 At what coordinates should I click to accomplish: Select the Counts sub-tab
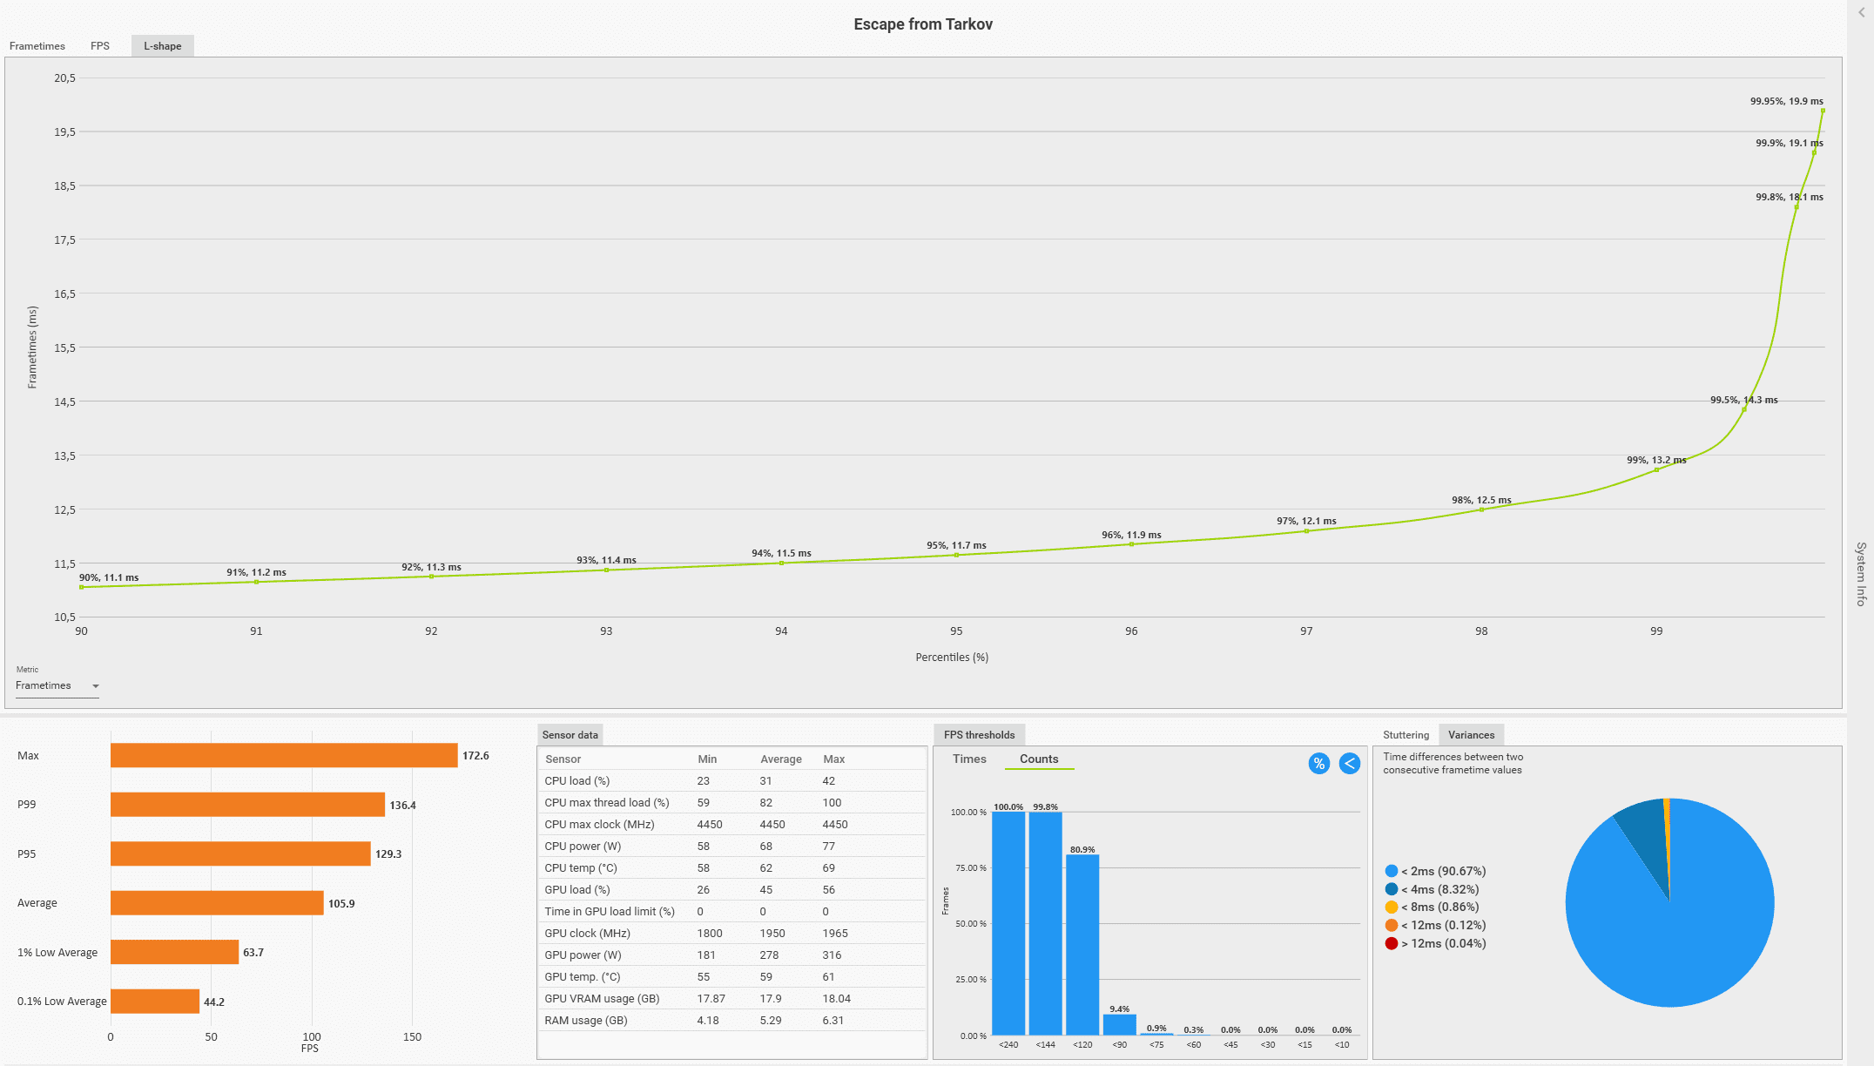click(x=1039, y=759)
